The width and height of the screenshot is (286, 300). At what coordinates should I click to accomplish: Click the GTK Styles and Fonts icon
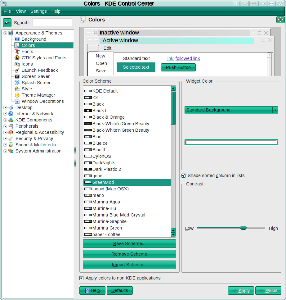click(x=17, y=58)
